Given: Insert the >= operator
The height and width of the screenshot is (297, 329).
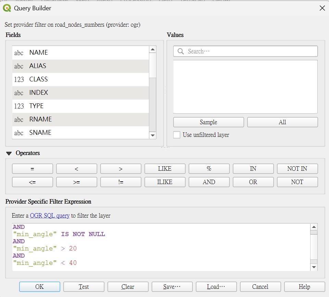Looking at the screenshot, I should click(x=77, y=182).
